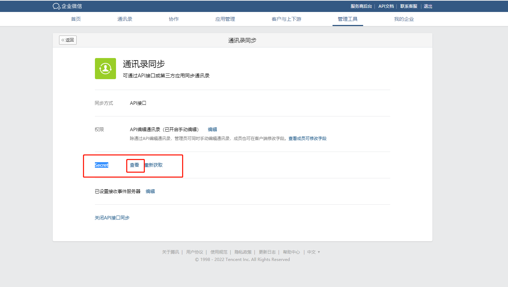Click the highlighted Secret label
This screenshot has height=287, width=508.
point(102,165)
